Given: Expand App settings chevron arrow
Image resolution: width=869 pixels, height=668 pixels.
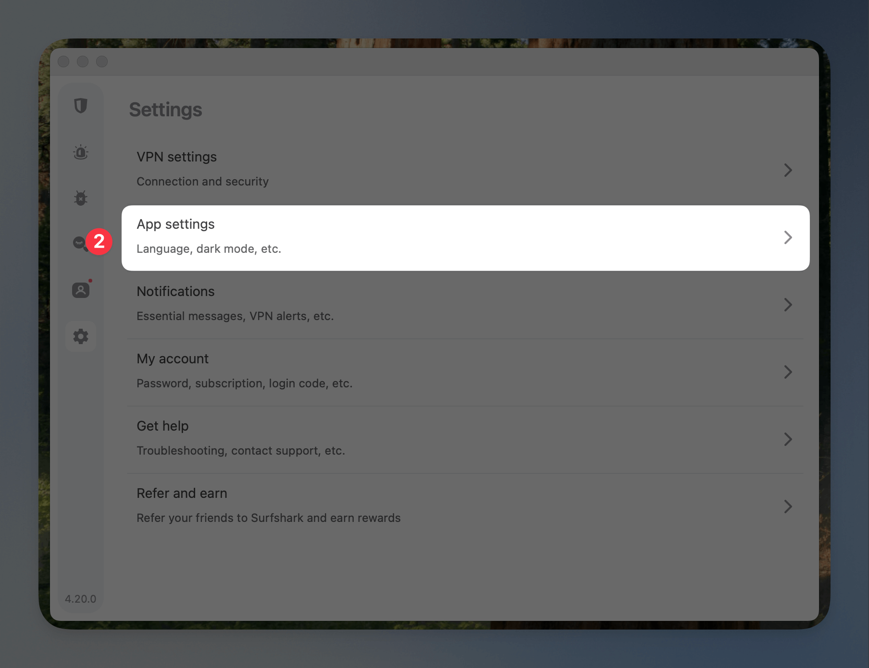Looking at the screenshot, I should point(788,237).
